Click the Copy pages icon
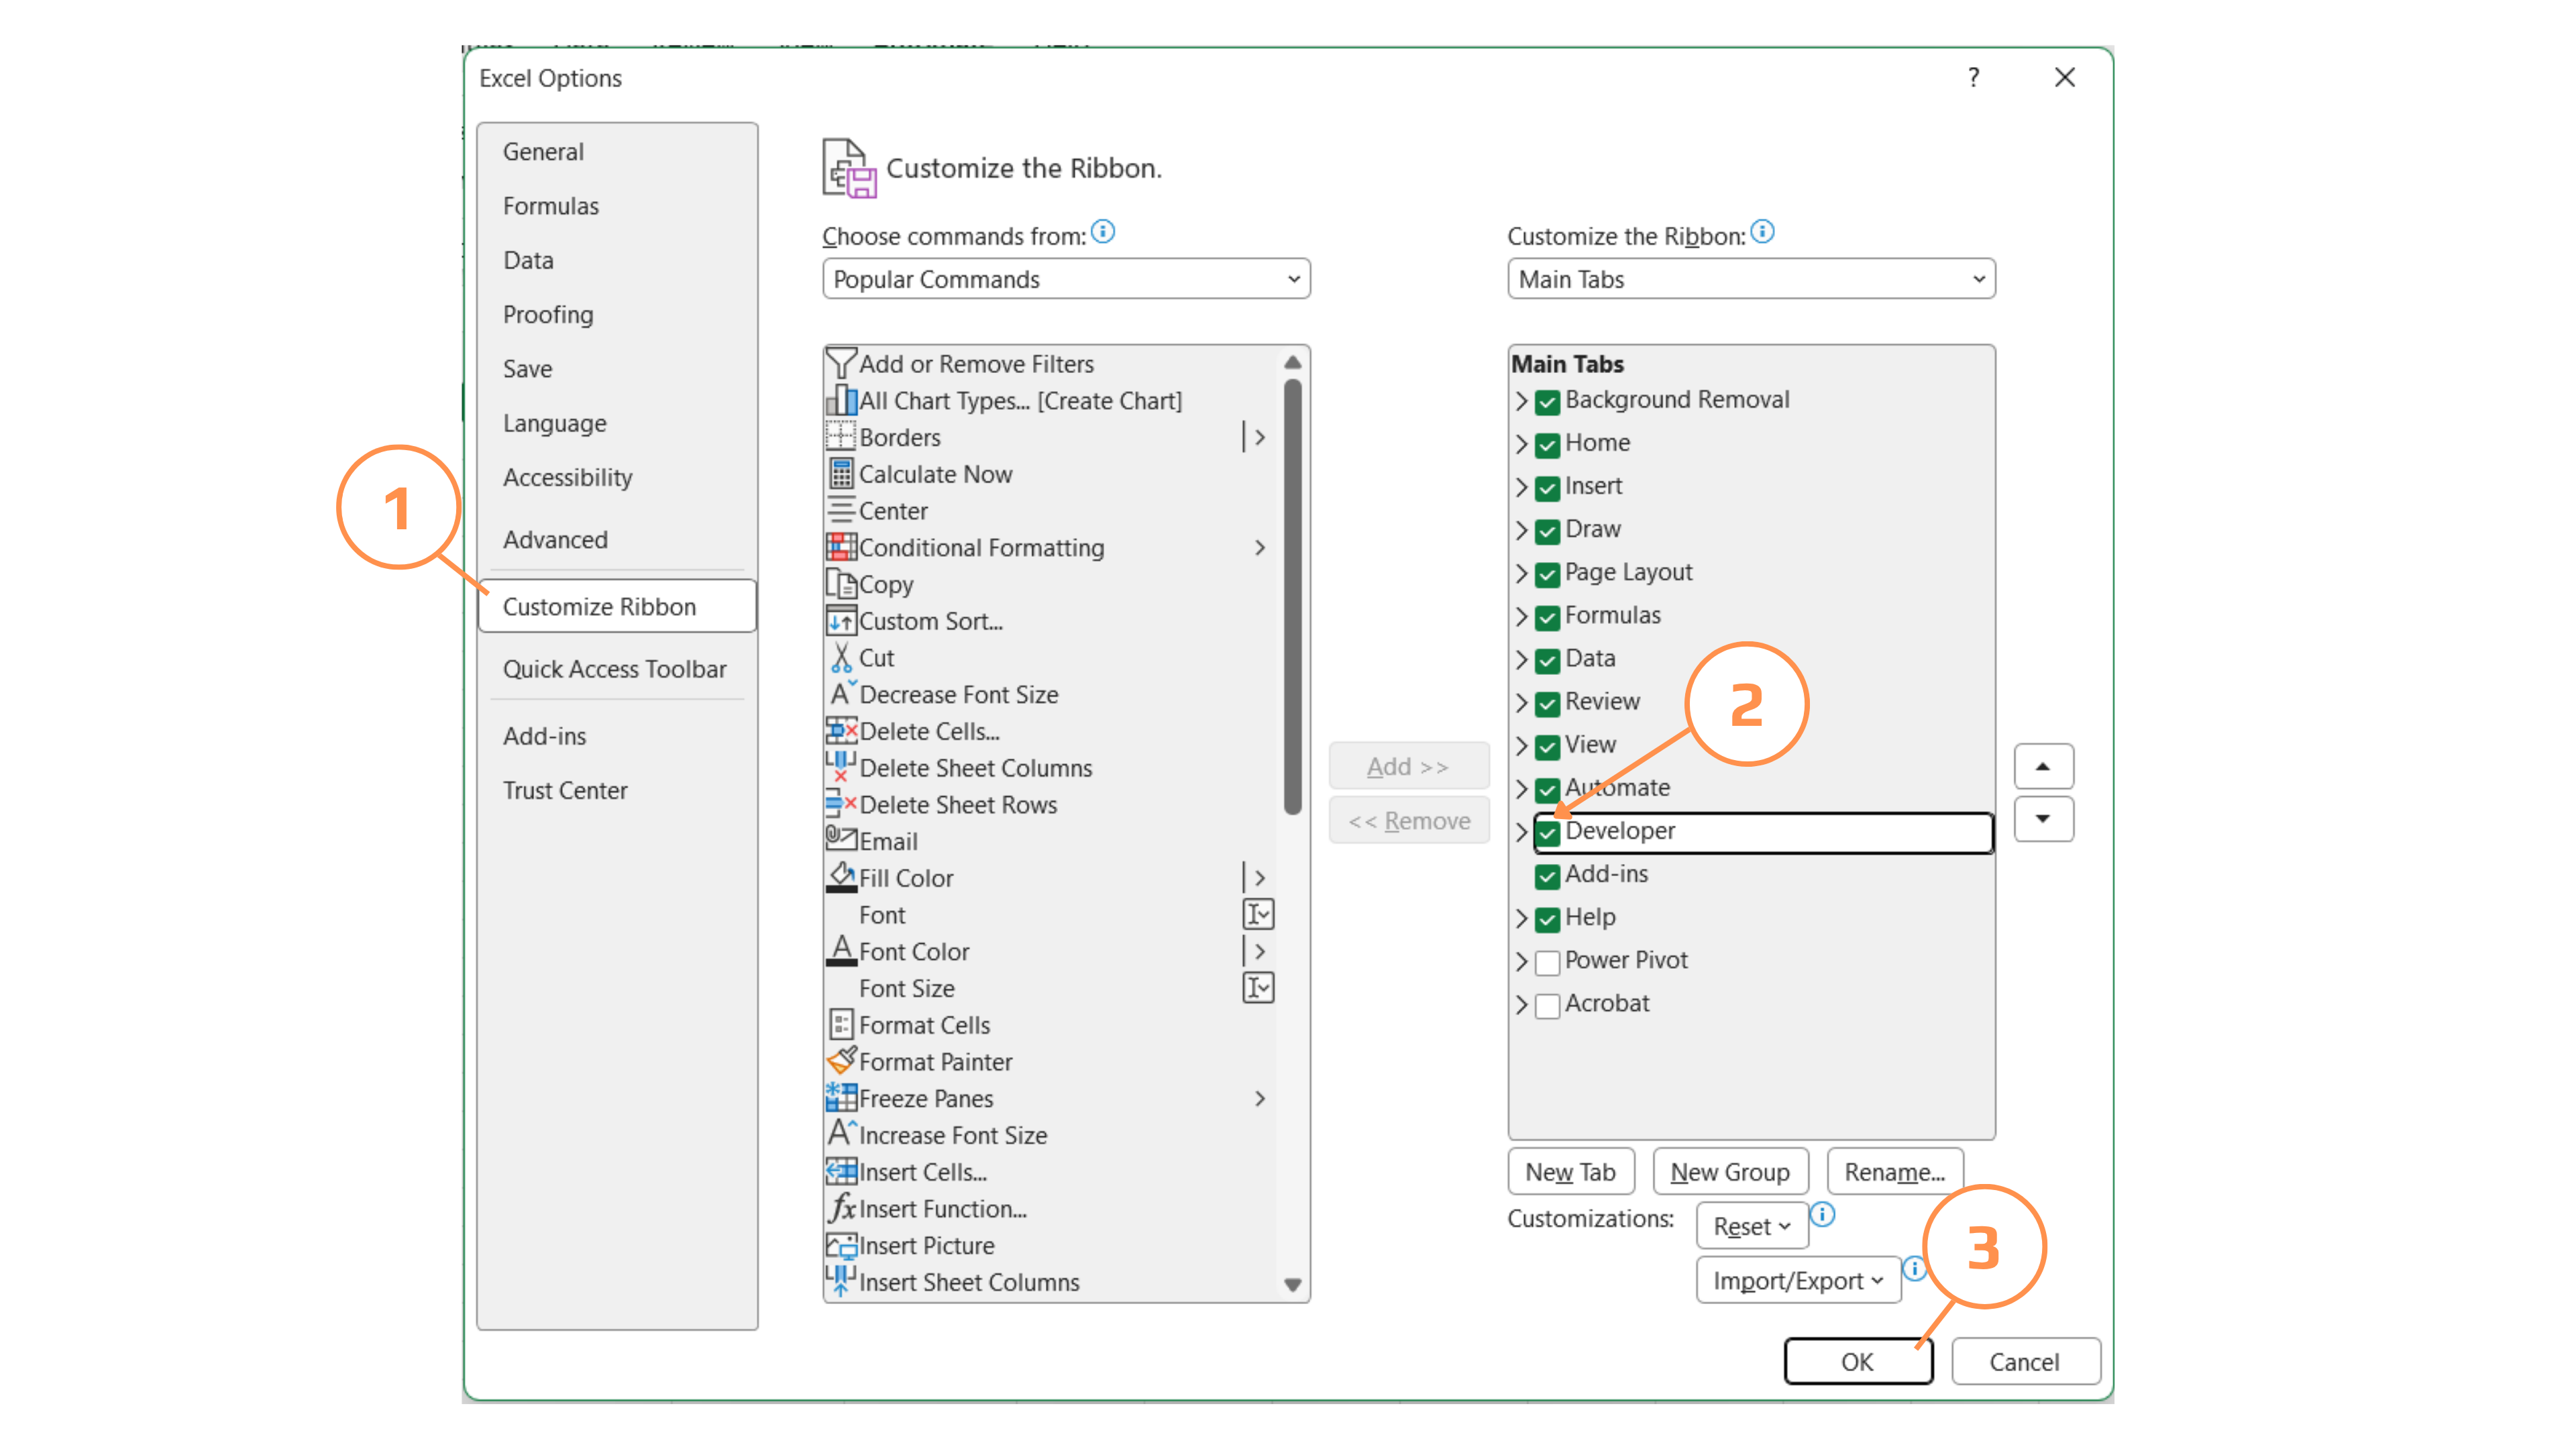This screenshot has width=2576, height=1449. point(840,584)
